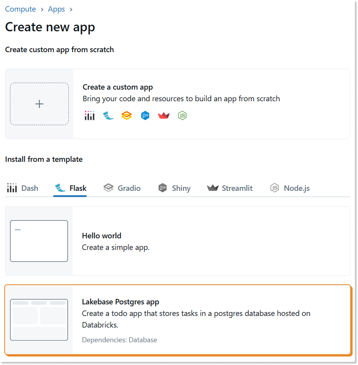The height and width of the screenshot is (365, 358).
Task: Open the Create a custom app card title
Action: click(x=117, y=87)
